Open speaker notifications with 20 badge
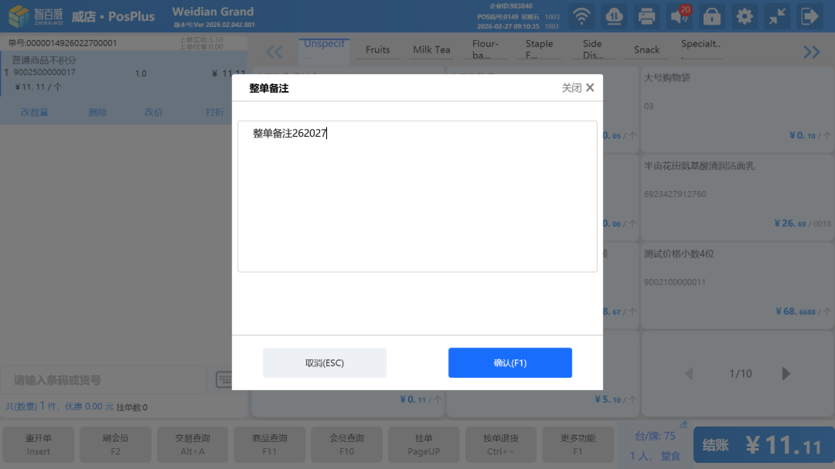The width and height of the screenshot is (835, 469). 680,15
